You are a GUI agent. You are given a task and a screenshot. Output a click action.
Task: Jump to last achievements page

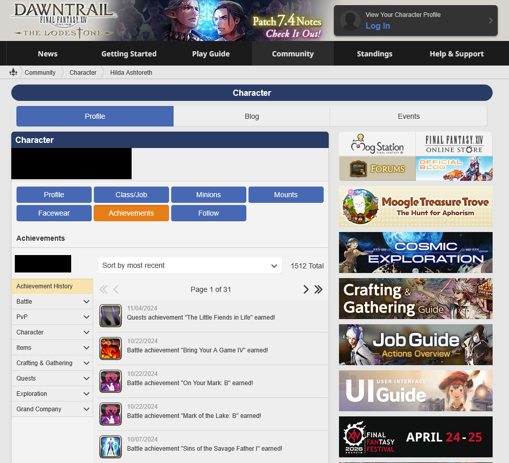(319, 289)
